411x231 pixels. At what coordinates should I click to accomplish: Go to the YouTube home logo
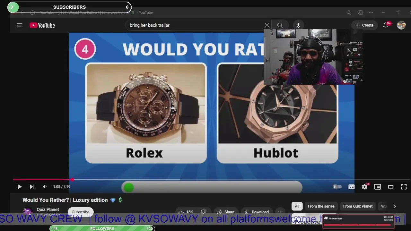(x=42, y=25)
